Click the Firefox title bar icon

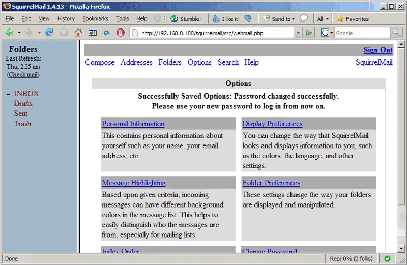tap(7, 6)
